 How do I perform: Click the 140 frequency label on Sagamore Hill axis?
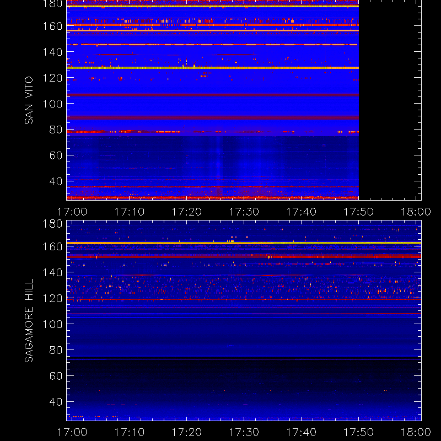(x=52, y=272)
